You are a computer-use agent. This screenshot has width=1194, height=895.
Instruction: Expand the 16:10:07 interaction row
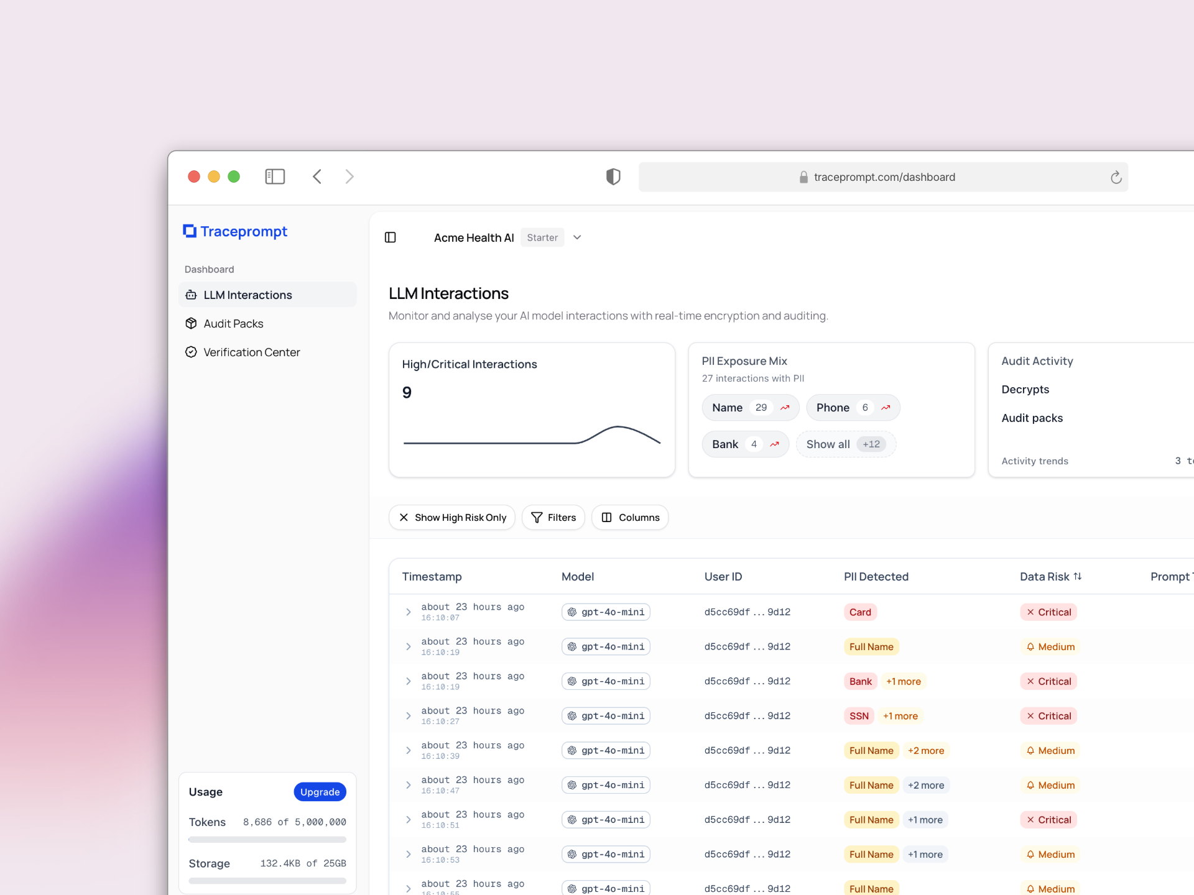tap(409, 612)
